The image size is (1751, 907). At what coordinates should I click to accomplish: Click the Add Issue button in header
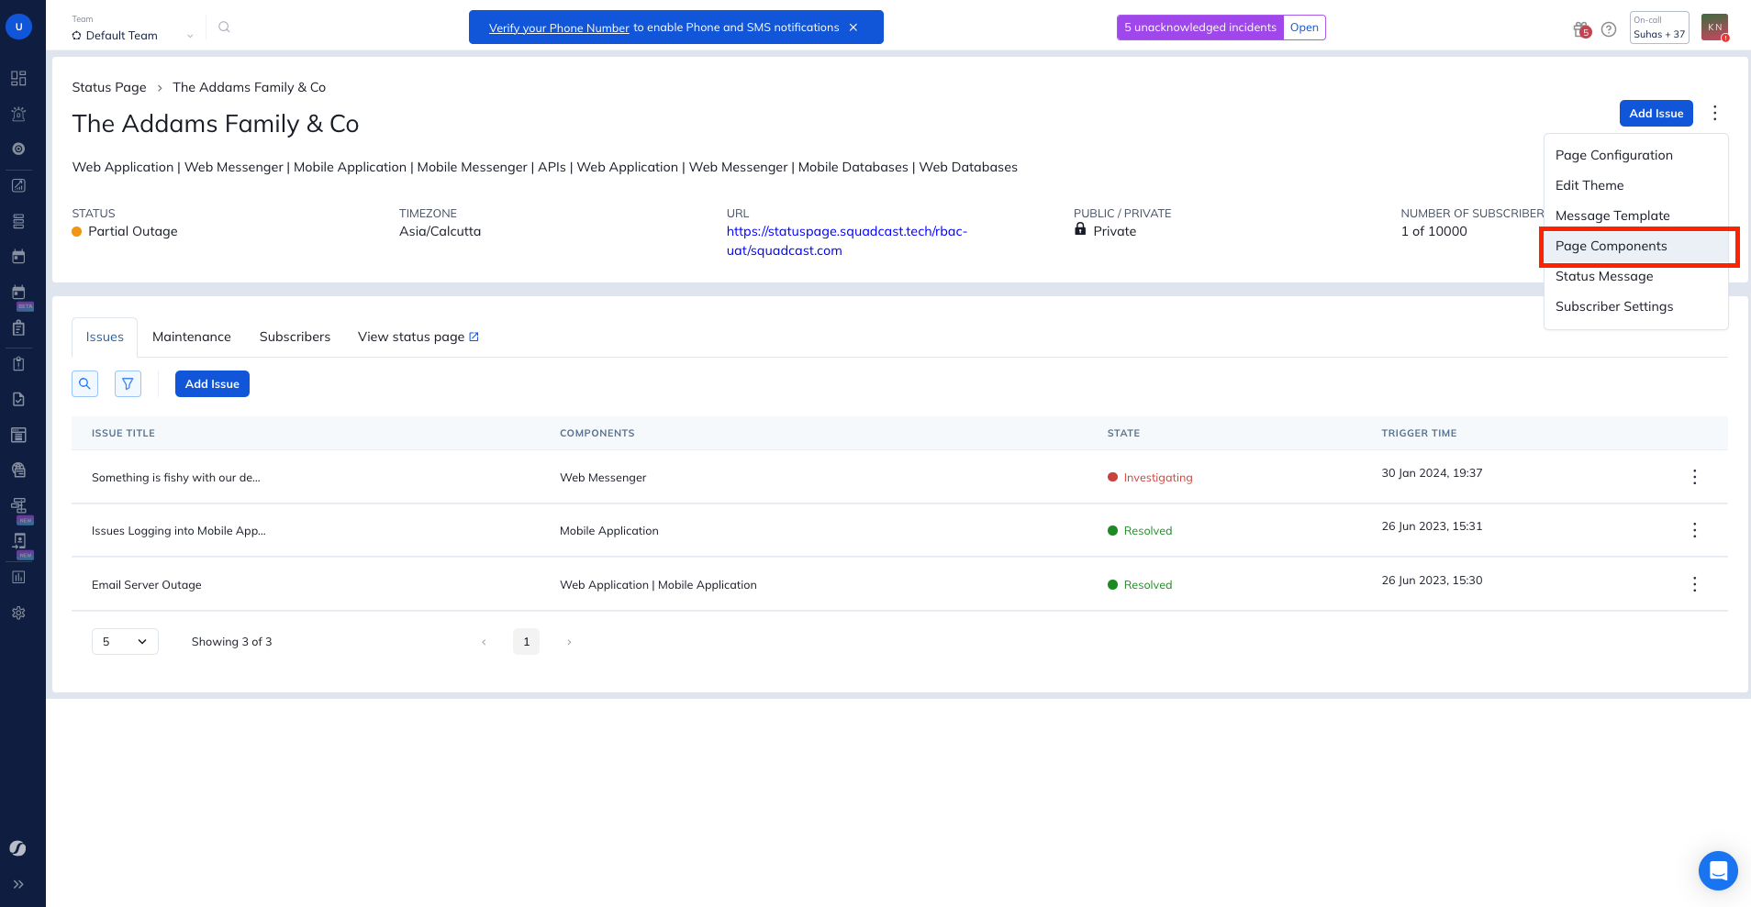(1656, 114)
